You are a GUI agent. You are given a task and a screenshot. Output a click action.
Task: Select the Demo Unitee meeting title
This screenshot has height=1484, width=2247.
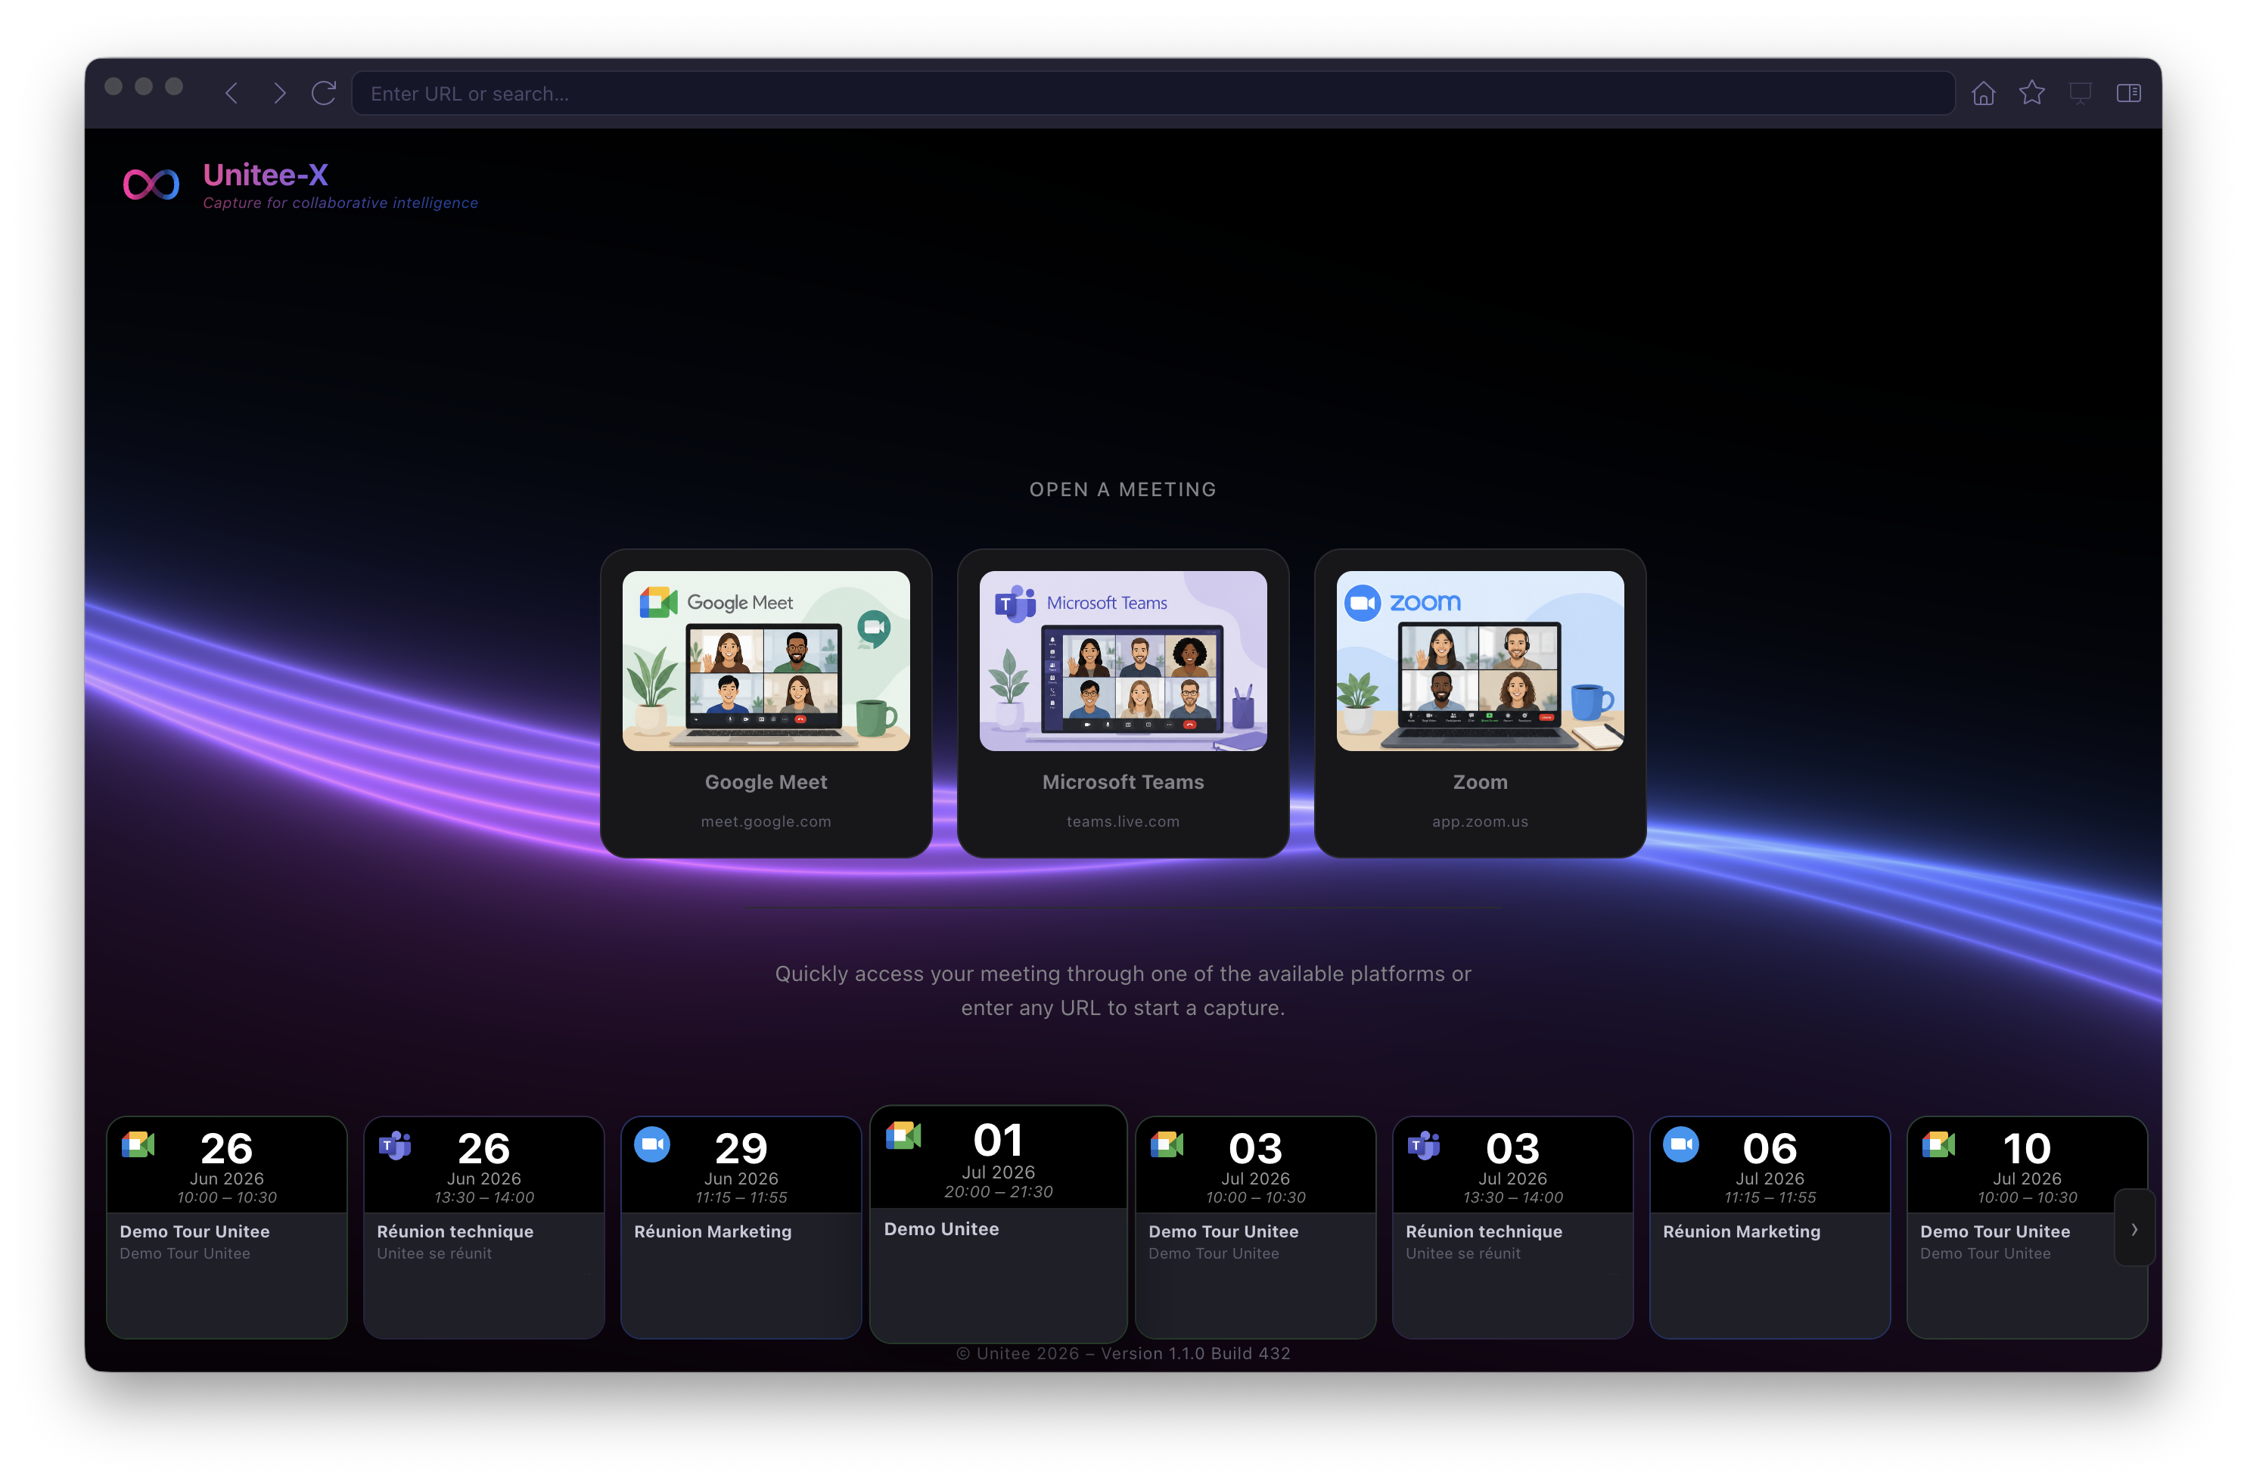coord(942,1228)
